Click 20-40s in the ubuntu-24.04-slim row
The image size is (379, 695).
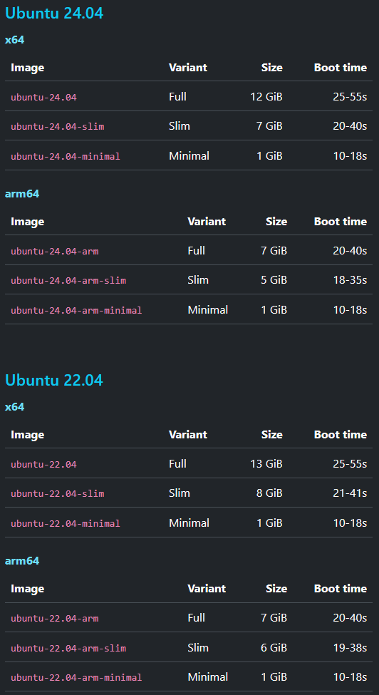[x=350, y=126]
